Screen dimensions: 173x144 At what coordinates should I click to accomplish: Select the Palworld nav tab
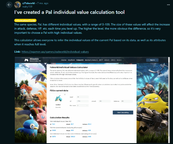tap(80, 60)
